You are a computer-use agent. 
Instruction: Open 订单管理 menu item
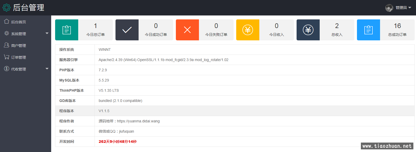18,57
